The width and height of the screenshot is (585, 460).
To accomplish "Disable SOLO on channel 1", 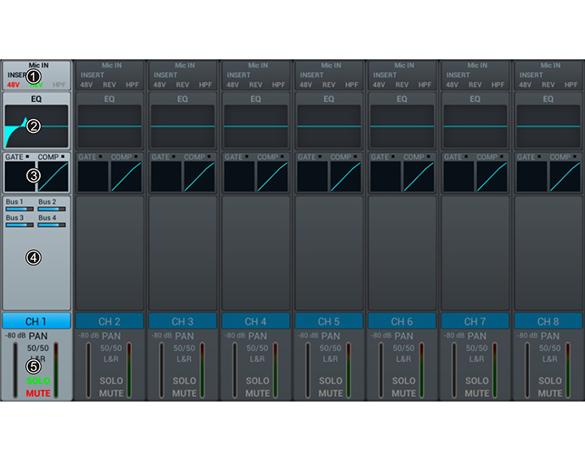I will click(38, 380).
